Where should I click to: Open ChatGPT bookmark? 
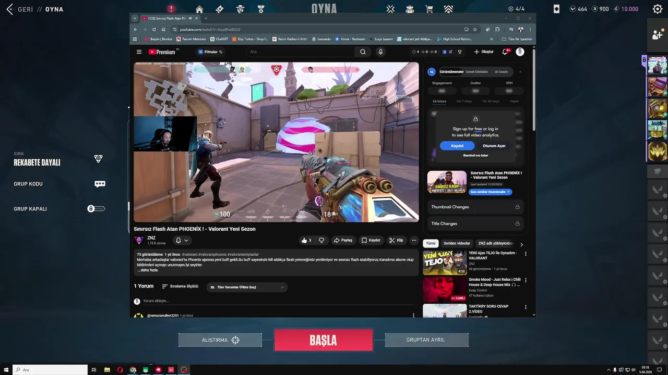click(x=220, y=39)
